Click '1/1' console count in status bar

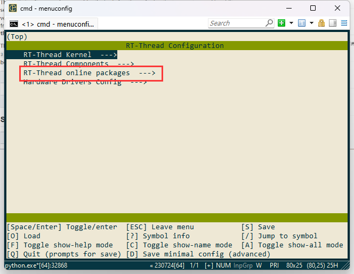click(194, 265)
